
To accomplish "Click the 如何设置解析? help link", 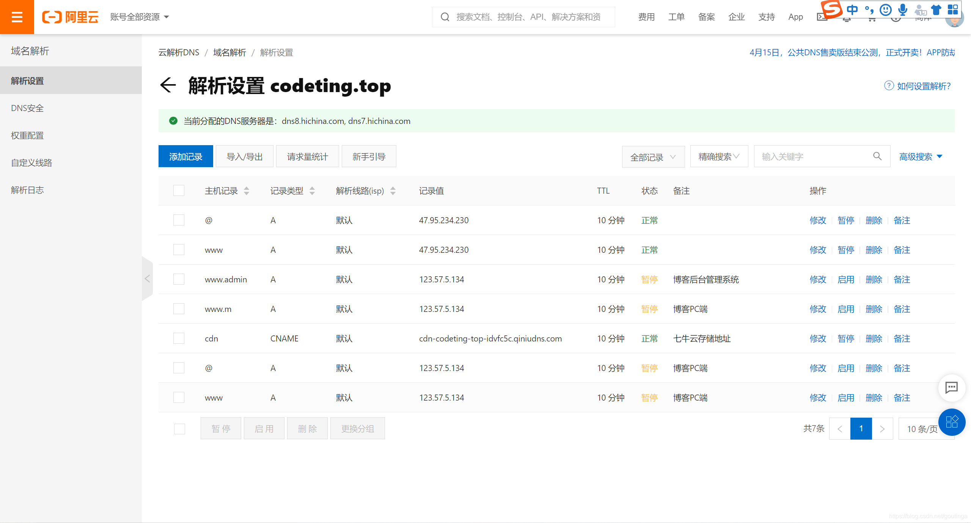I will pyautogui.click(x=924, y=86).
